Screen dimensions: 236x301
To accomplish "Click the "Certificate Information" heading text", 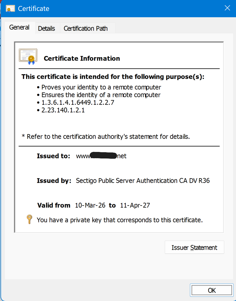I will (x=82, y=58).
